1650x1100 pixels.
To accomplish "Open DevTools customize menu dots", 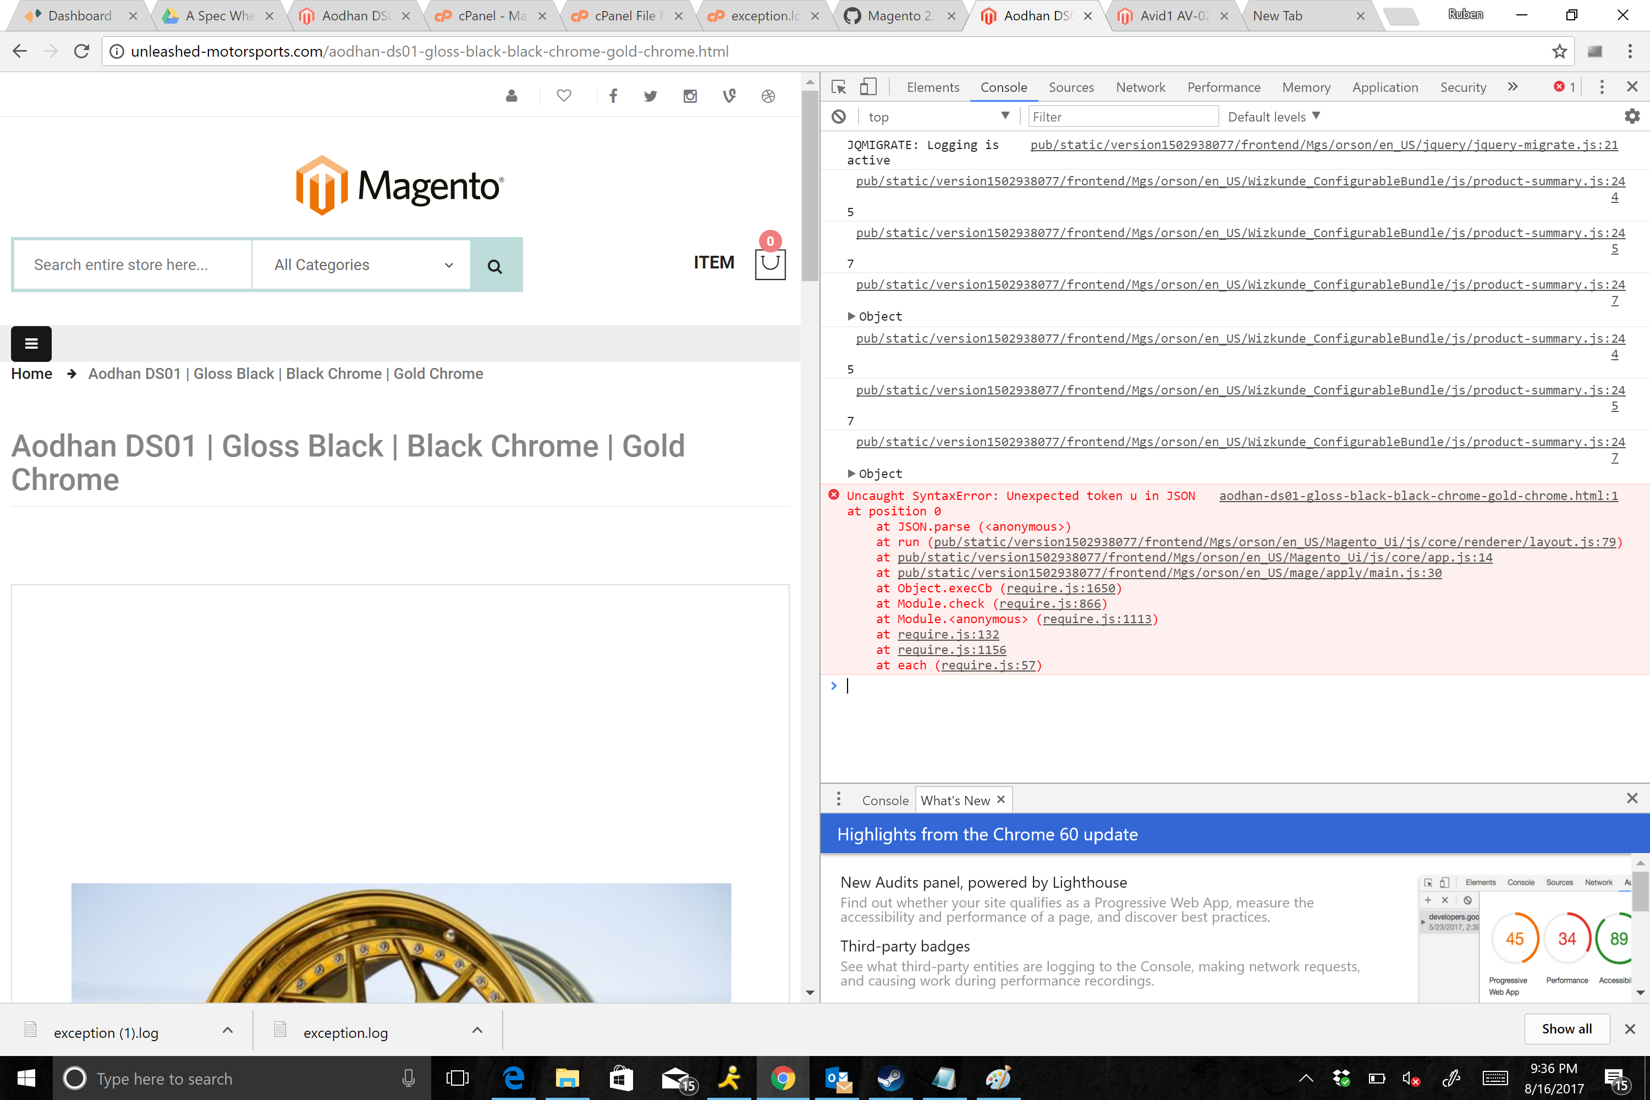I will (x=1601, y=87).
